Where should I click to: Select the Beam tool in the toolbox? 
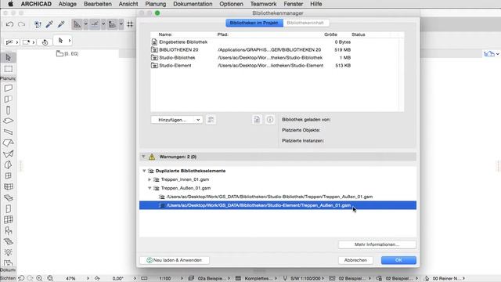click(9, 132)
